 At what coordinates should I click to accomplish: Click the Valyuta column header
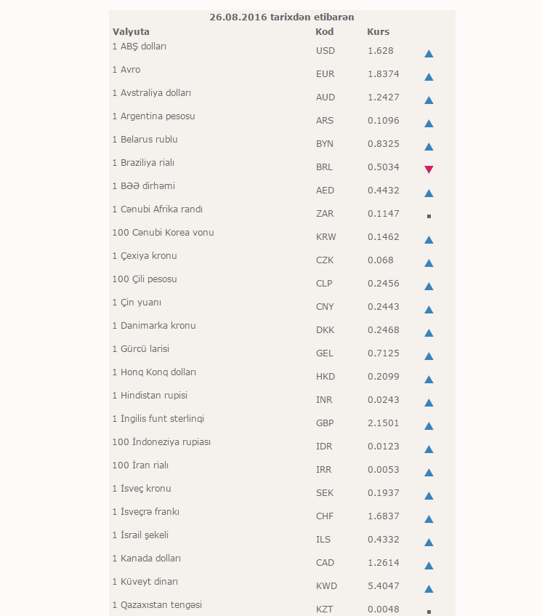pyautogui.click(x=131, y=32)
